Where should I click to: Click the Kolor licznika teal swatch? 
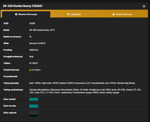click(34, 106)
